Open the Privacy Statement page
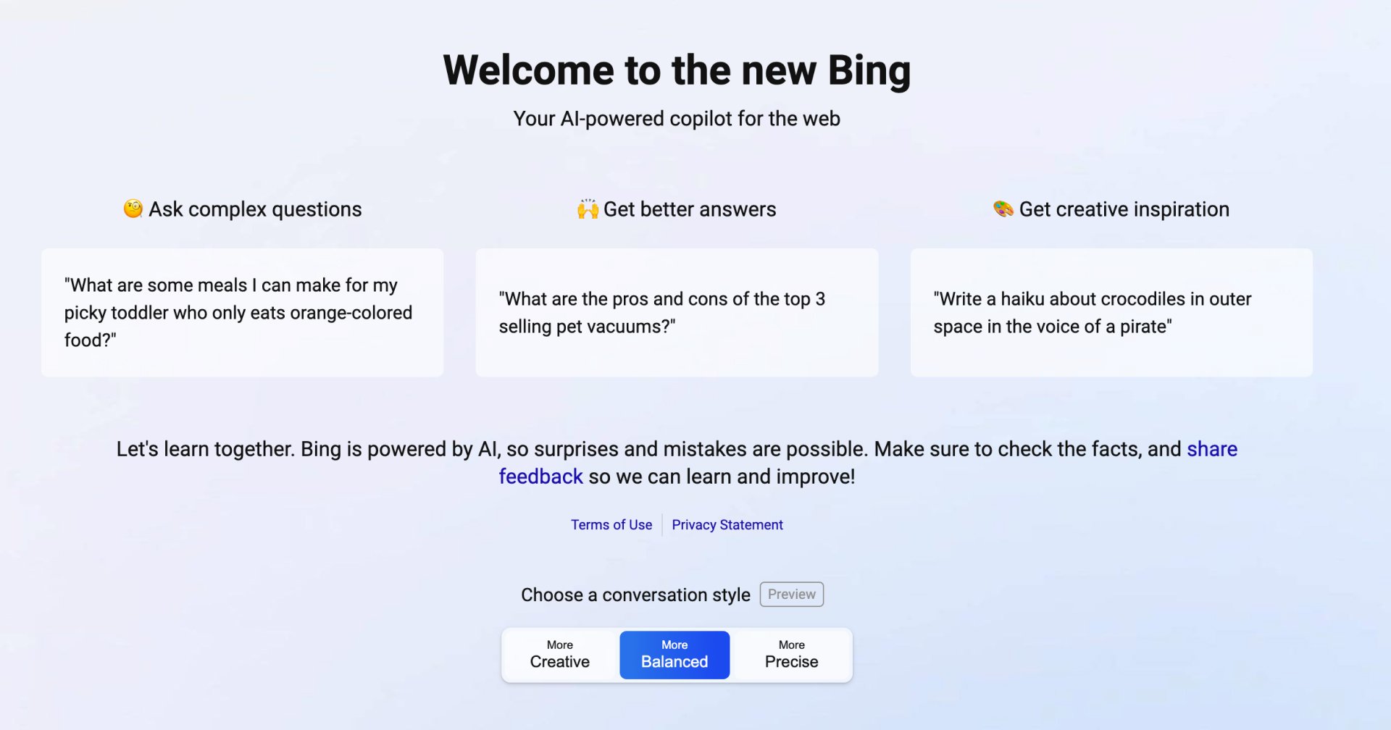The height and width of the screenshot is (730, 1391). coord(727,524)
